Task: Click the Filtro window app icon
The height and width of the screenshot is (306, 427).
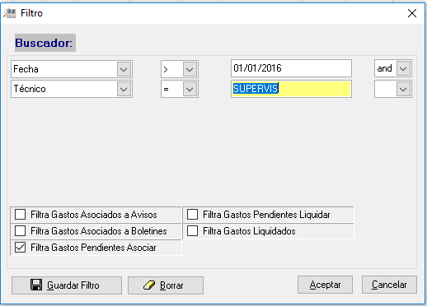Action: [10, 13]
